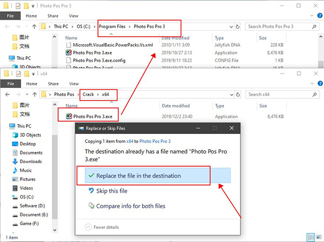324x242 pixels.
Task: Click Up arrow in x64 window
Action: tap(35, 95)
